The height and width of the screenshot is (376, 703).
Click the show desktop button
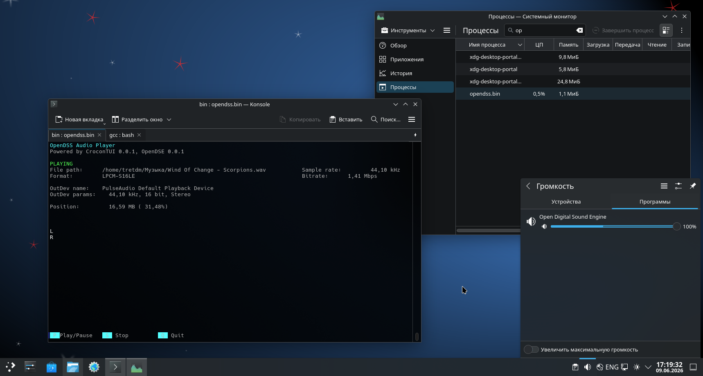pyautogui.click(x=693, y=367)
